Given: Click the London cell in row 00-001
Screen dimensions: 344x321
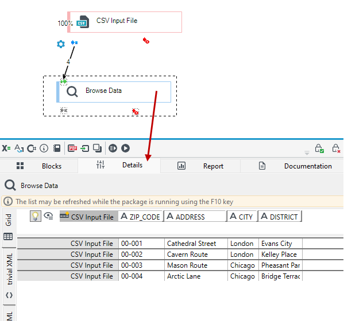Looking at the screenshot, I should coord(243,244).
